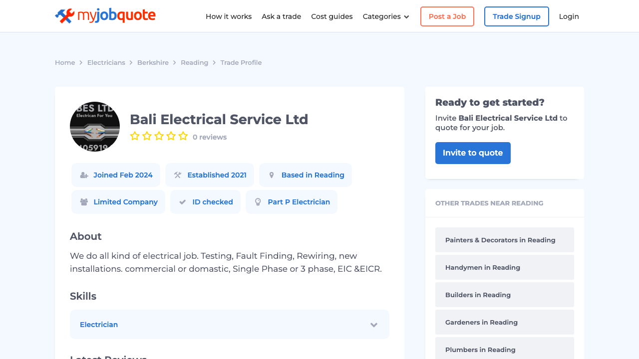Click the fifth rating star
Screen dimensions: 639x359
(183, 135)
